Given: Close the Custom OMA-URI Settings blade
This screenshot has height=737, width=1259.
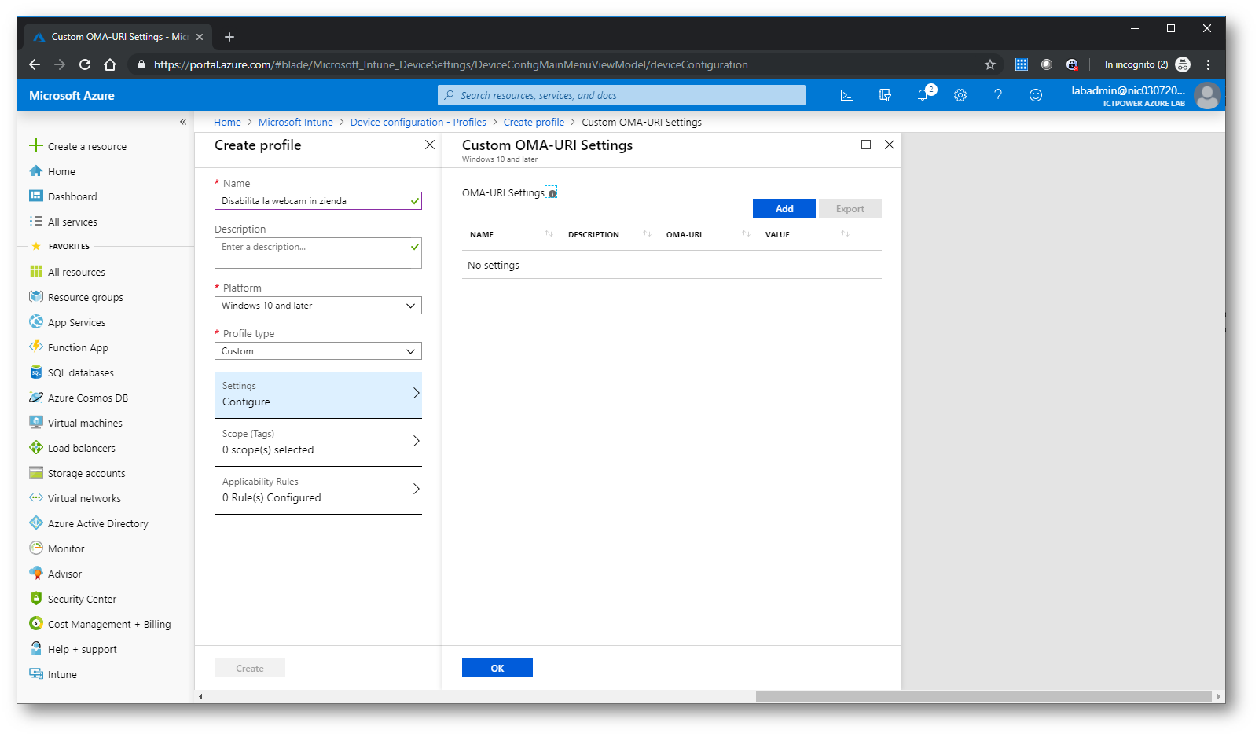Looking at the screenshot, I should coord(890,145).
